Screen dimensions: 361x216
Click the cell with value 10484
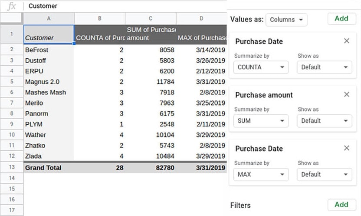point(151,156)
